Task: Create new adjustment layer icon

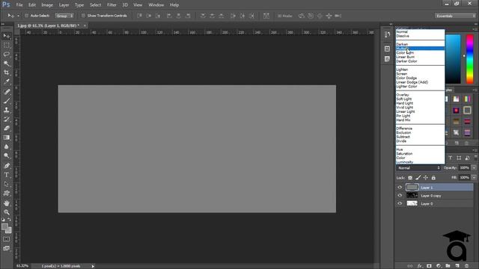Action: pyautogui.click(x=439, y=266)
